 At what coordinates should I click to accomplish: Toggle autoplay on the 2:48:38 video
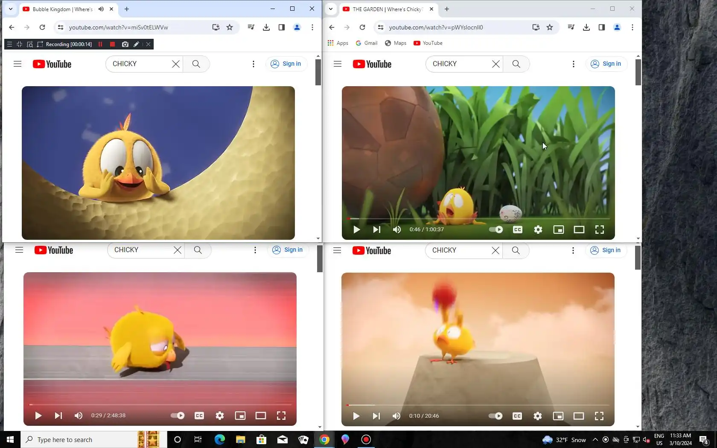(x=178, y=416)
